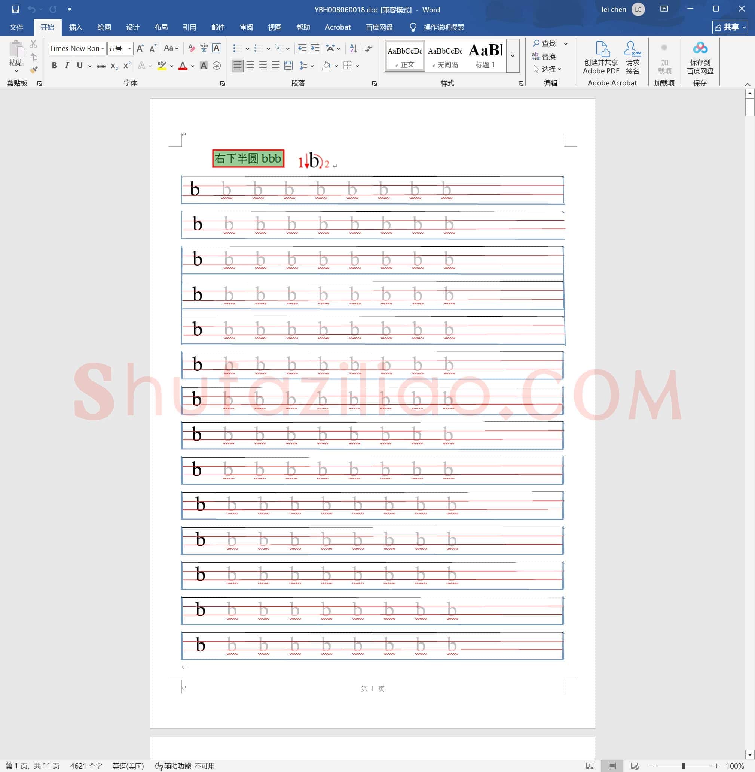This screenshot has width=755, height=772.
Task: Apply subscript formatting
Action: pyautogui.click(x=114, y=66)
